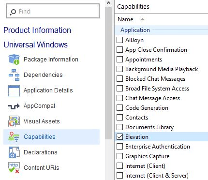Tick the Graphics Capture checkbox
This screenshot has width=208, height=180.
pos(119,156)
